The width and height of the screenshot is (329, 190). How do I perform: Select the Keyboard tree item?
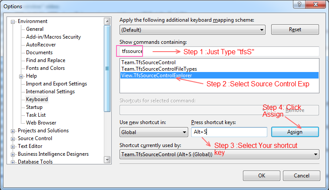point(37,99)
